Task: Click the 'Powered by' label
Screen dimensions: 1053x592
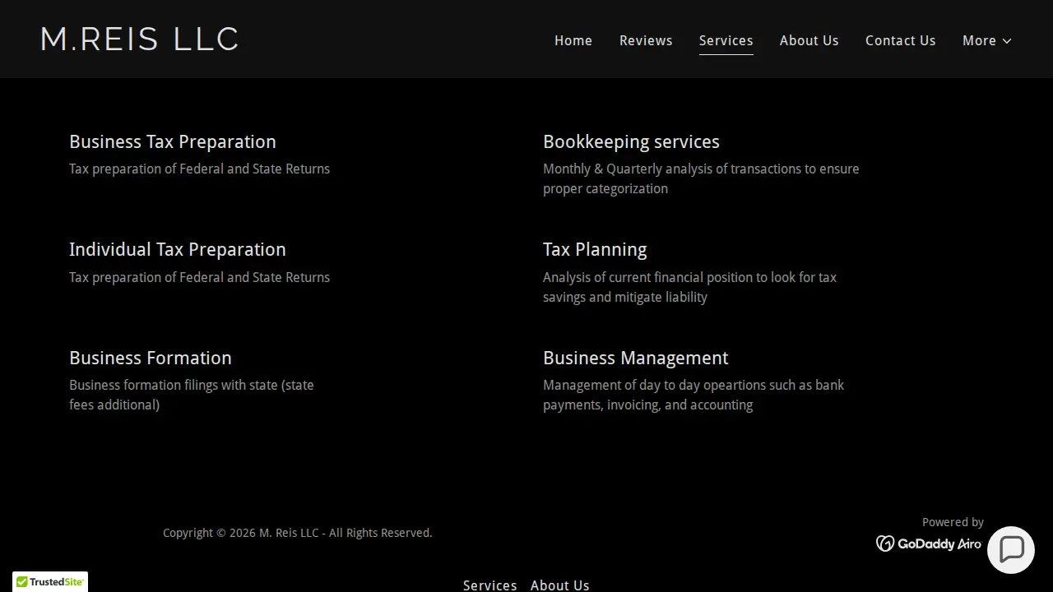Action: click(x=953, y=522)
